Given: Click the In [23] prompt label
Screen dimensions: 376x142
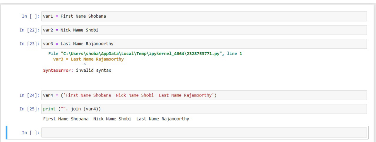Looking at the screenshot, I should point(29,44).
